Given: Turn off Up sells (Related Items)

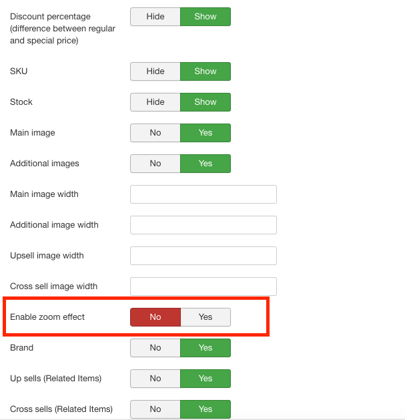Looking at the screenshot, I should coord(155,379).
